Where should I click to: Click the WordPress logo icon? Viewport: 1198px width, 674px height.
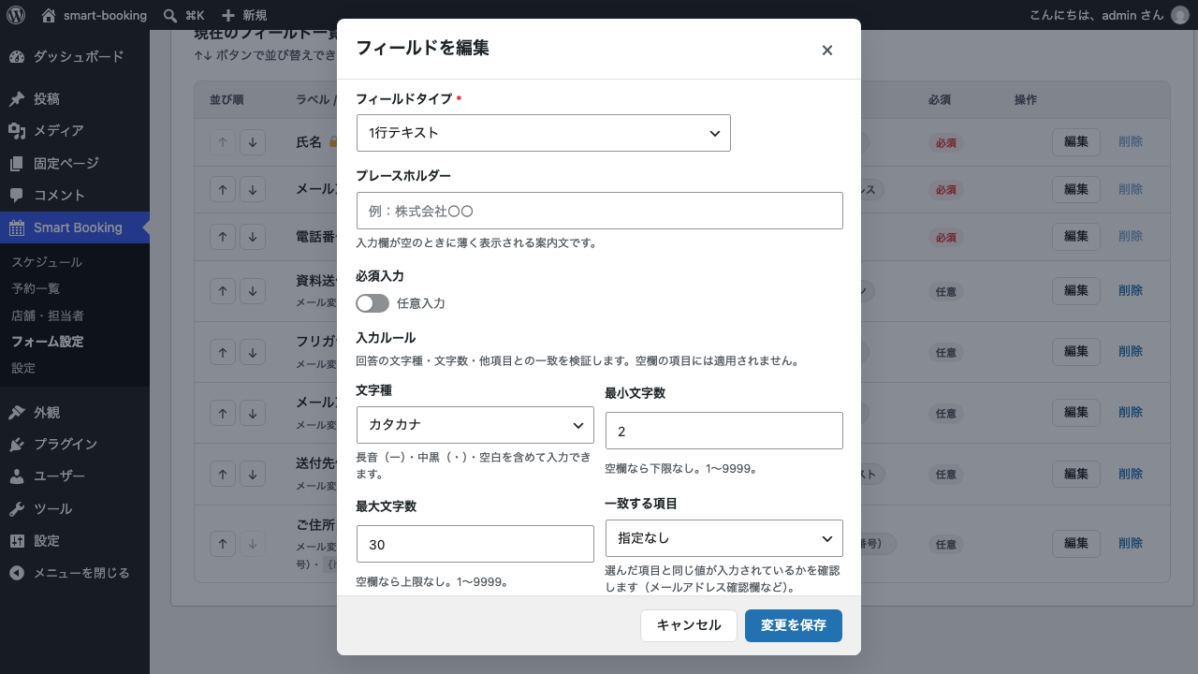pos(16,15)
